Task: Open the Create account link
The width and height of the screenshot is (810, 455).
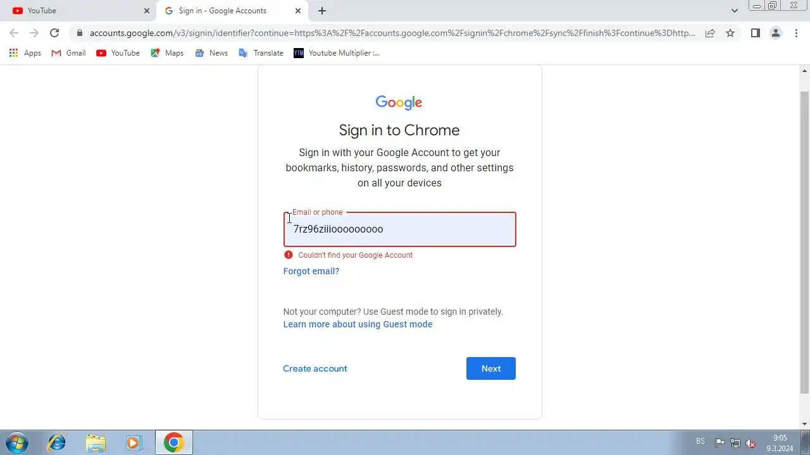Action: 315,368
